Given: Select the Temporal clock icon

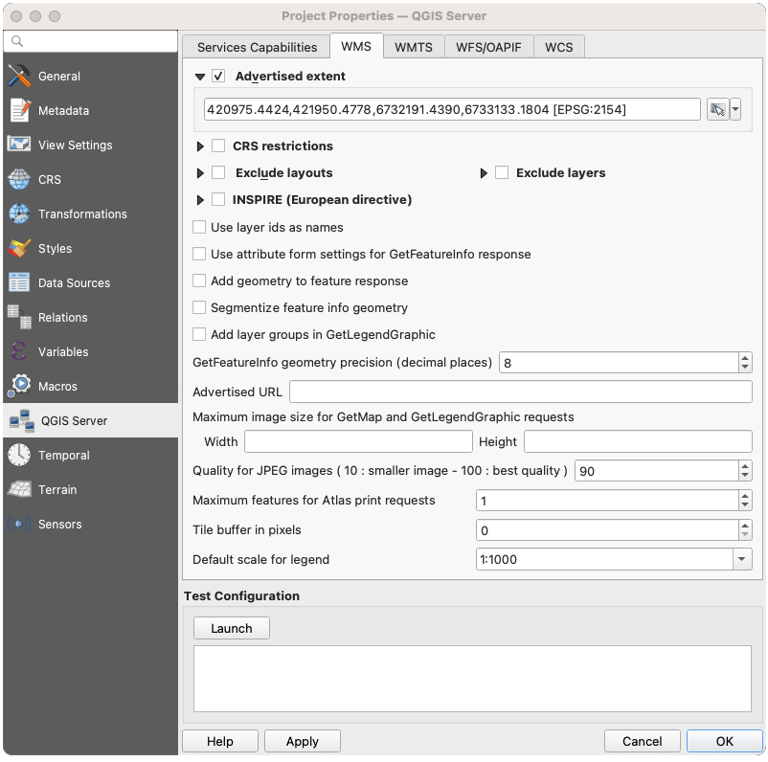Looking at the screenshot, I should click(19, 456).
